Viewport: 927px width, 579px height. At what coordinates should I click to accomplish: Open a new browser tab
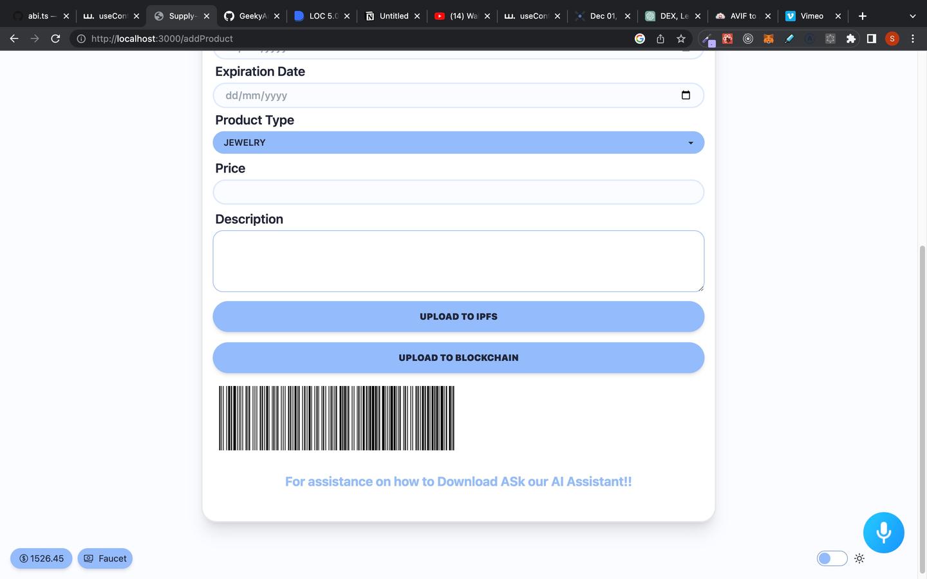863,16
